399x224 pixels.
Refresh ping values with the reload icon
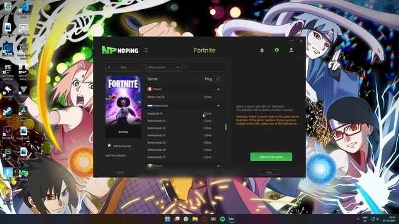coord(218,79)
